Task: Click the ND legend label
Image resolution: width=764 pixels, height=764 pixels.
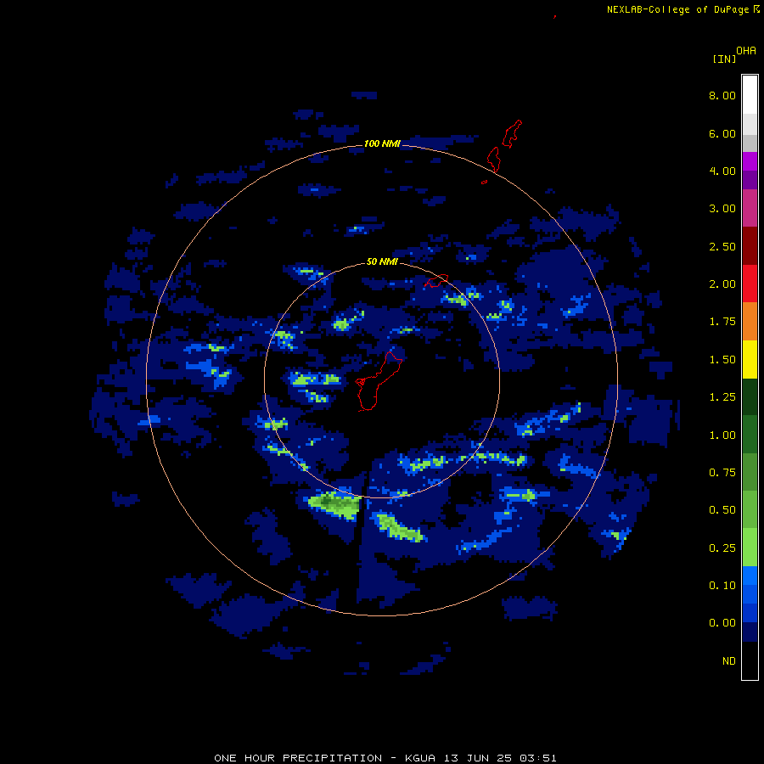Action: pos(729,661)
